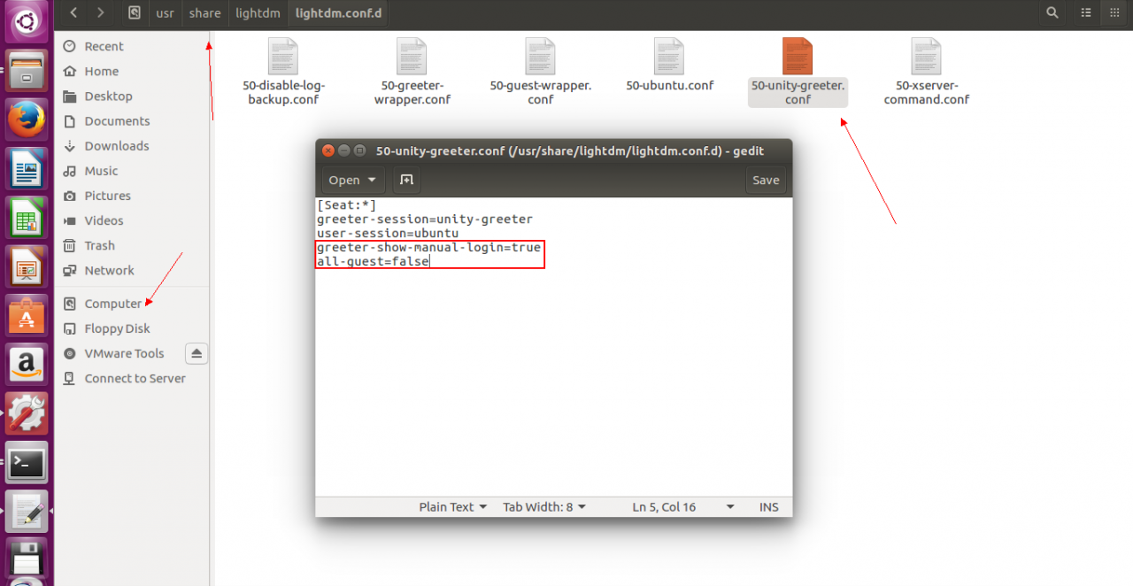The image size is (1133, 586).
Task: Switch file manager to list view
Action: 1086,12
